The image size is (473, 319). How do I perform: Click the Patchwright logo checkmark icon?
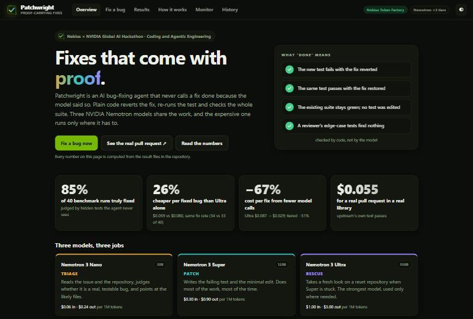pyautogui.click(x=12, y=9)
